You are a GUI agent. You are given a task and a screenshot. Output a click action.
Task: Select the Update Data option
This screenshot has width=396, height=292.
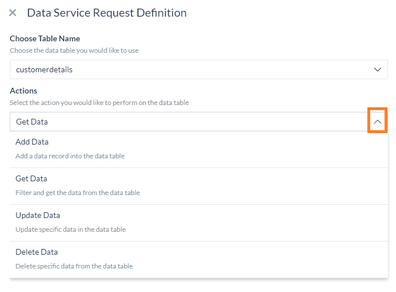coord(199,223)
